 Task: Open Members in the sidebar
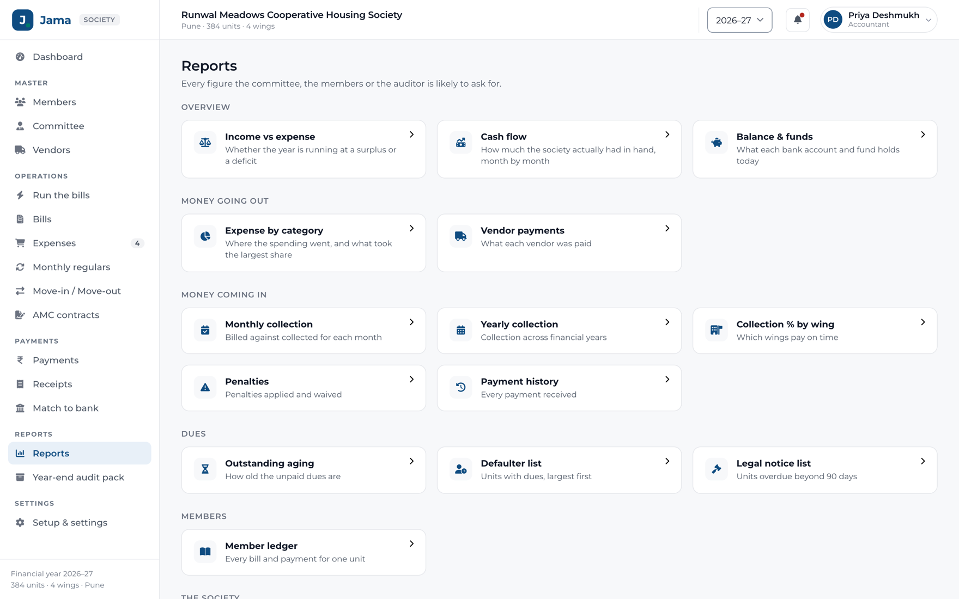tap(80, 102)
